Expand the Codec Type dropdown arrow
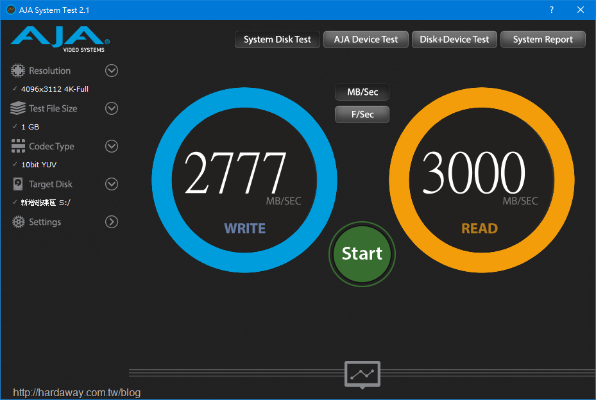Screen dimensions: 596x400 112,146
